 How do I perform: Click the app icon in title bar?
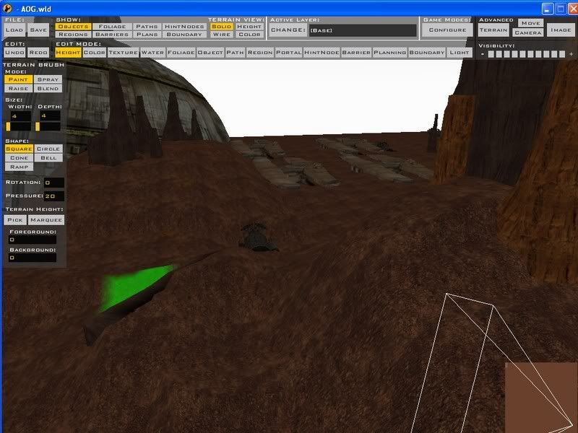click(x=7, y=8)
